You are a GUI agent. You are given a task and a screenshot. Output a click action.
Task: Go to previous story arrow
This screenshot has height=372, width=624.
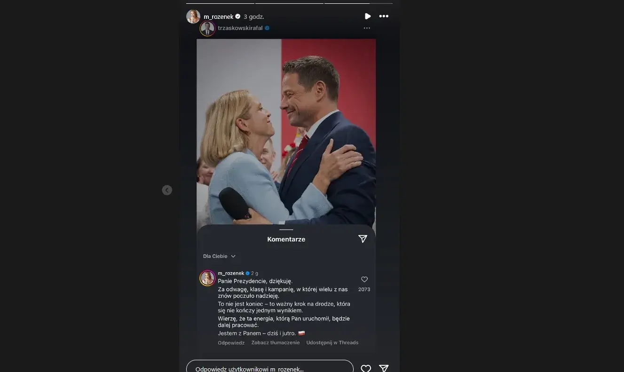[x=167, y=190]
